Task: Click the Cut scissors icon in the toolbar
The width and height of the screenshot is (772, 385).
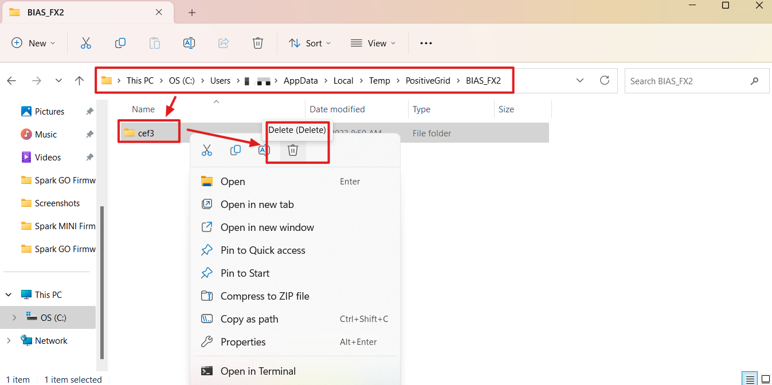Action: (86, 43)
